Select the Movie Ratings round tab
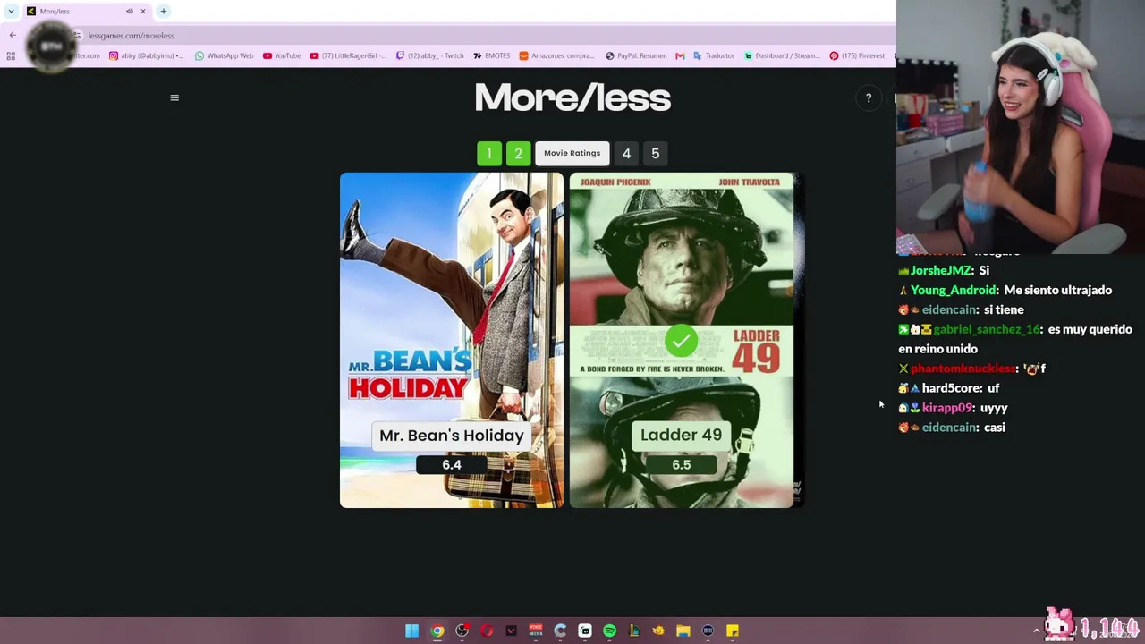Viewport: 1145px width, 644px height. pyautogui.click(x=572, y=153)
